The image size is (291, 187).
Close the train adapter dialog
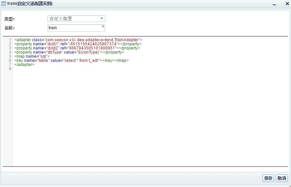pos(287,4)
